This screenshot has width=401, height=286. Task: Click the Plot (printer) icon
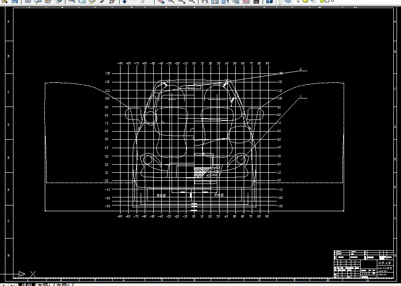(x=28, y=1)
